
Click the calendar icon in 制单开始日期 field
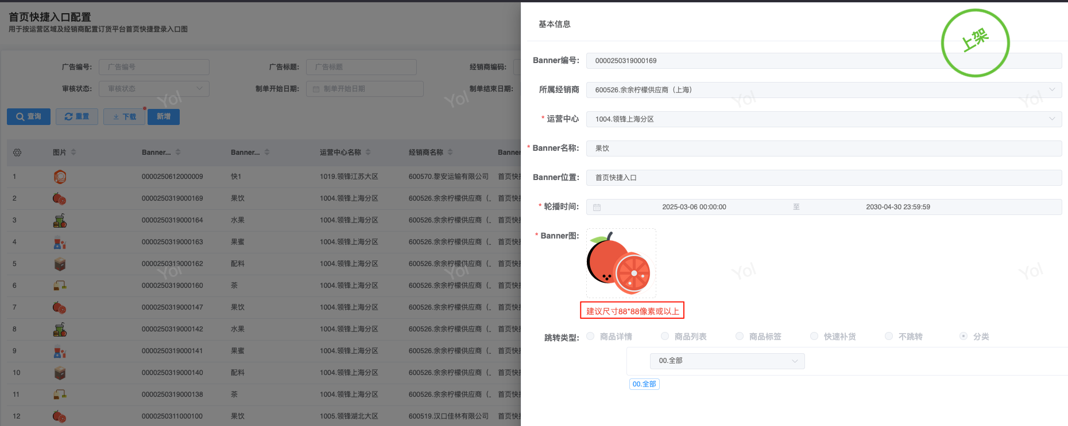point(316,89)
